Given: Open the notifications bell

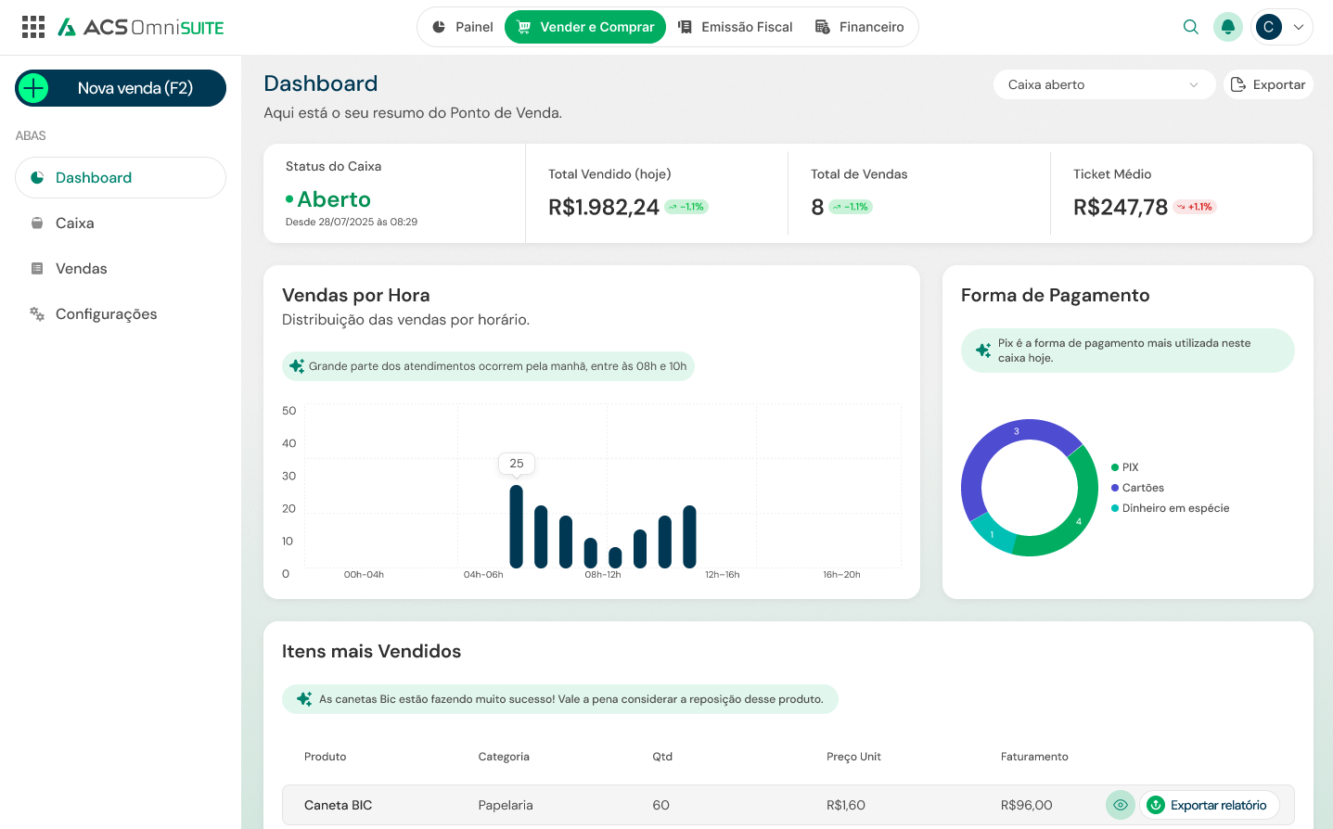Looking at the screenshot, I should tap(1227, 27).
